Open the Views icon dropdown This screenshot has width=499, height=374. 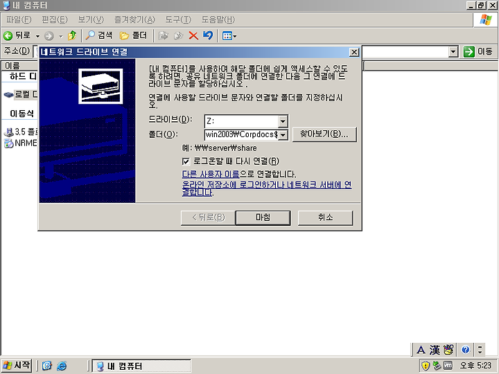pos(229,36)
